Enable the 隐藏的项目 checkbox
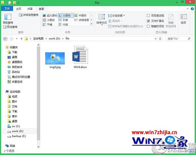This screenshot has width=196, height=155. coord(148,26)
